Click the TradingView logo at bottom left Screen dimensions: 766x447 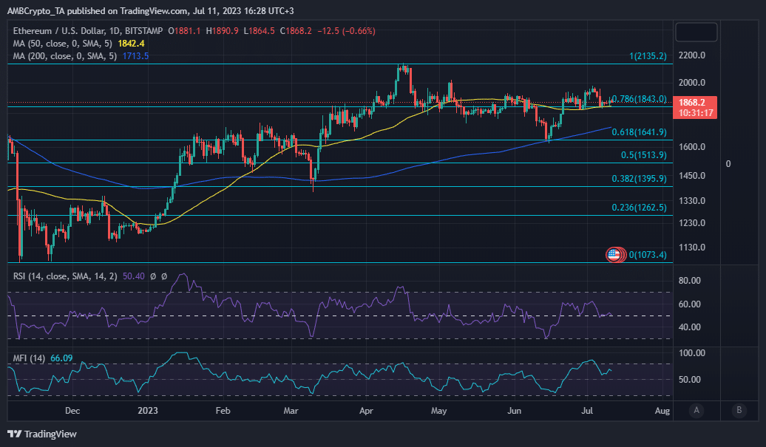point(42,434)
